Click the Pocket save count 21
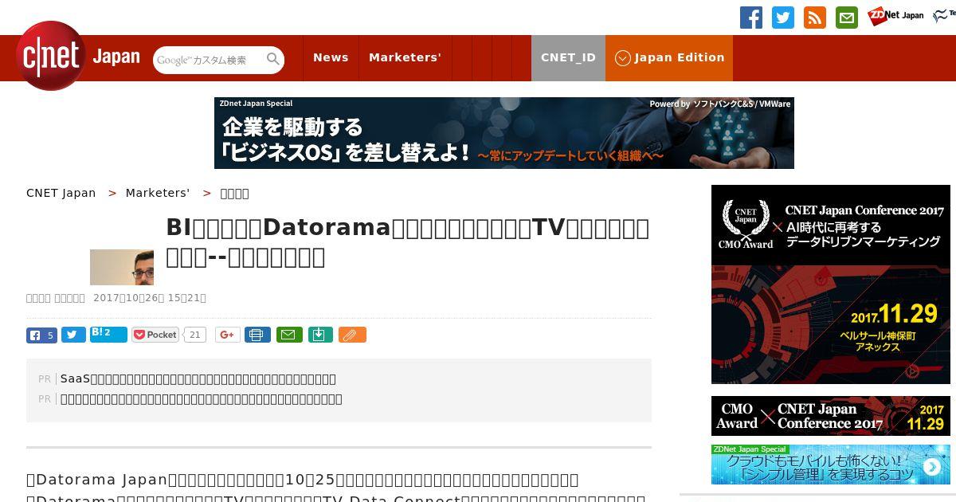This screenshot has width=956, height=502. pyautogui.click(x=194, y=335)
